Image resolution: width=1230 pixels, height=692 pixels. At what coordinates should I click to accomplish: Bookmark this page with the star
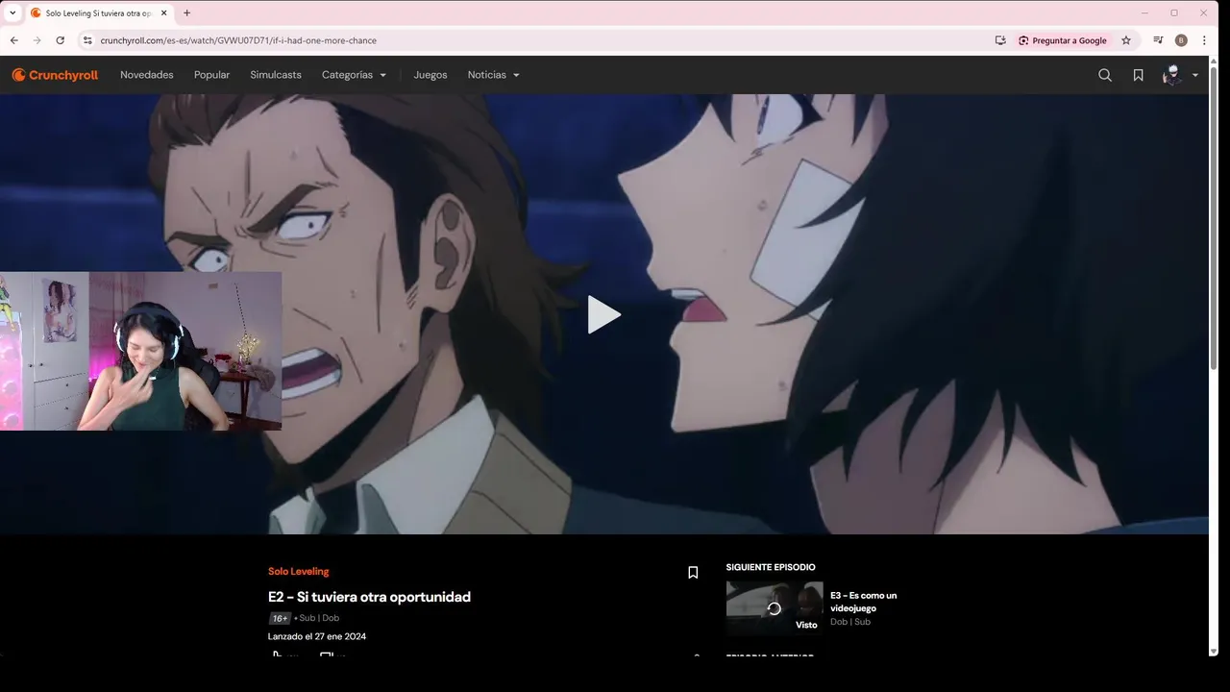click(x=1126, y=40)
